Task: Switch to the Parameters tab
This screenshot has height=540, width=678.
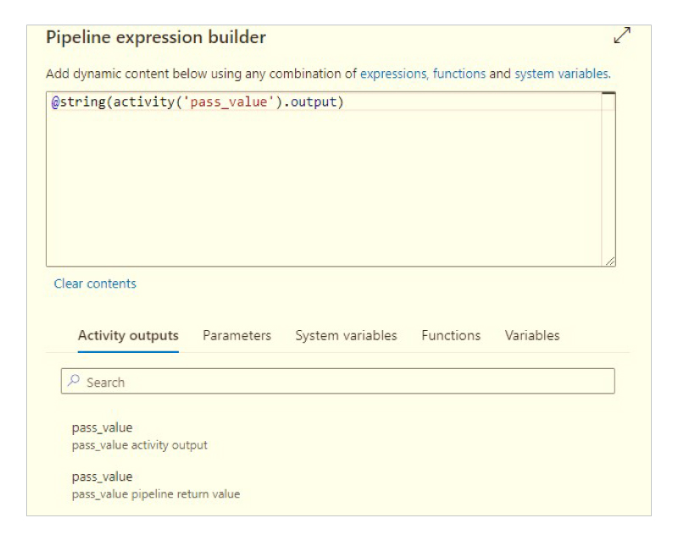Action: (x=237, y=336)
